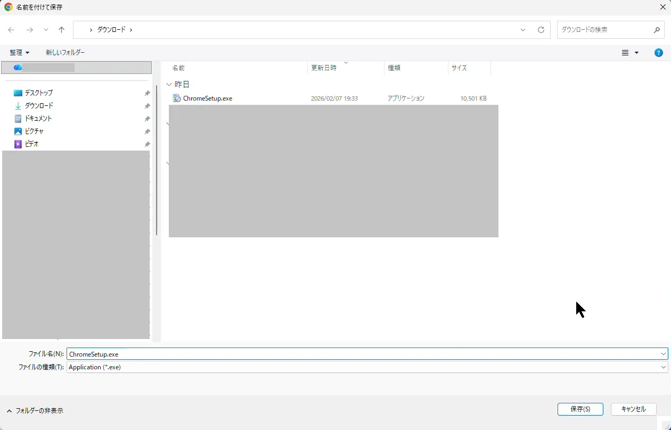Viewport: 671px width, 430px height.
Task: Expand the address bar history dropdown
Action: (523, 30)
